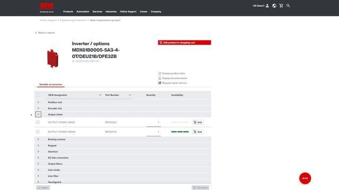The image size is (339, 190).
Task: Open SEW designation column dropdown
Action: [100, 95]
